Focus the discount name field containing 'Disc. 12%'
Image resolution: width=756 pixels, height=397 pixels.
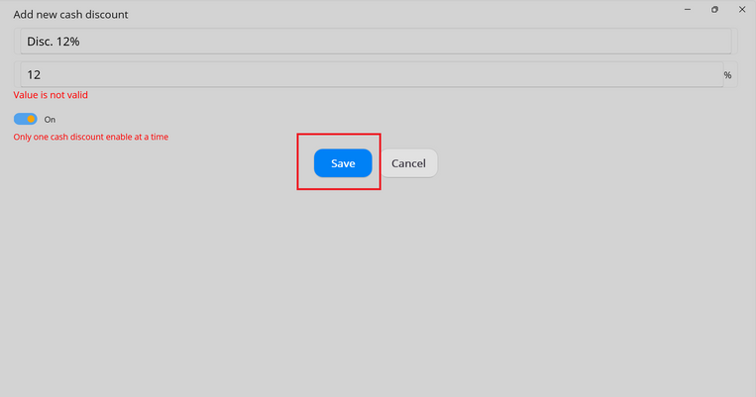(376, 41)
